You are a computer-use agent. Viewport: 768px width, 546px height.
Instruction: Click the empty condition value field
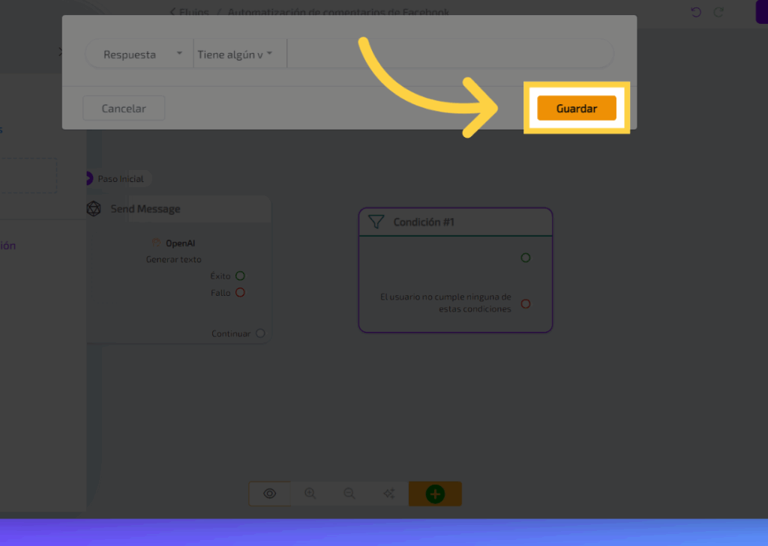click(x=450, y=55)
